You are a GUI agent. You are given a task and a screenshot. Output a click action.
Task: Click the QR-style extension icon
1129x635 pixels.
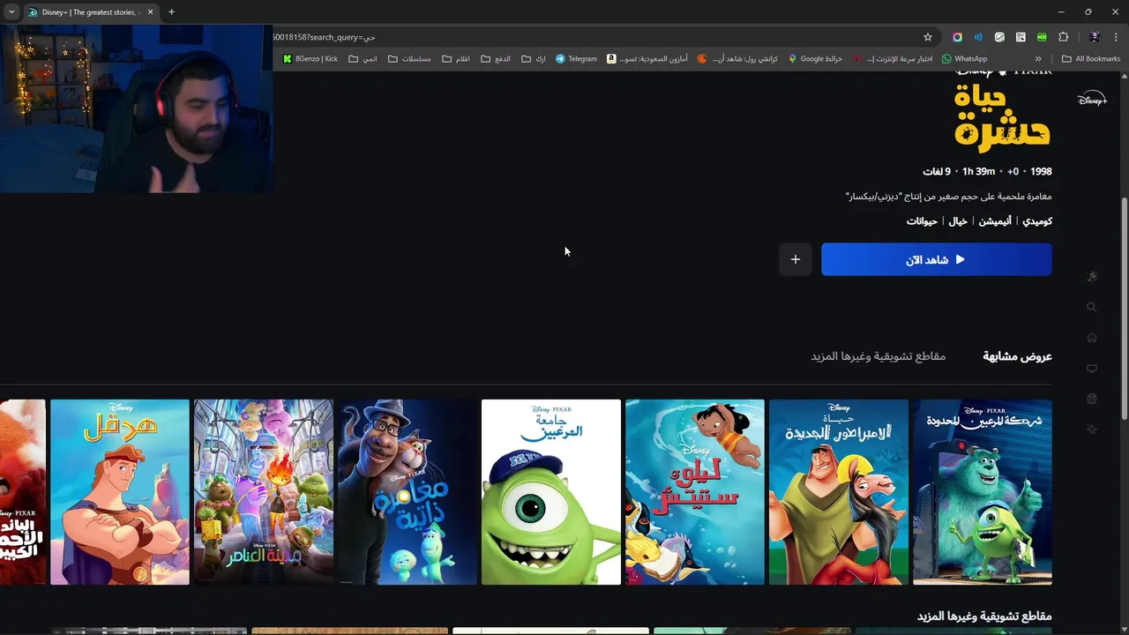pos(1021,37)
